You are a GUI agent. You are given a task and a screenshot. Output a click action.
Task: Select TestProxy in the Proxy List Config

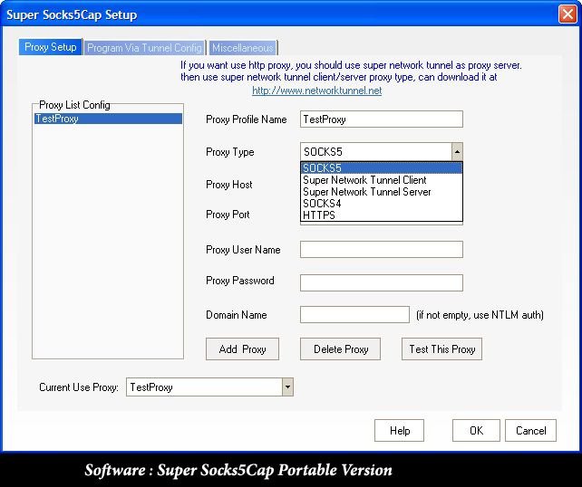pos(108,119)
